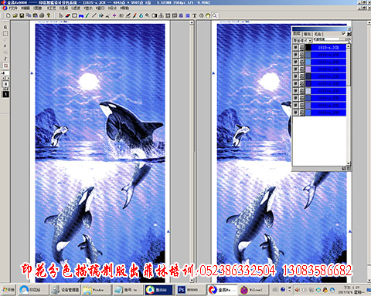Toggle visibility of the steel-blue swatch layer
This screenshot has width=371, height=296.
point(295,55)
